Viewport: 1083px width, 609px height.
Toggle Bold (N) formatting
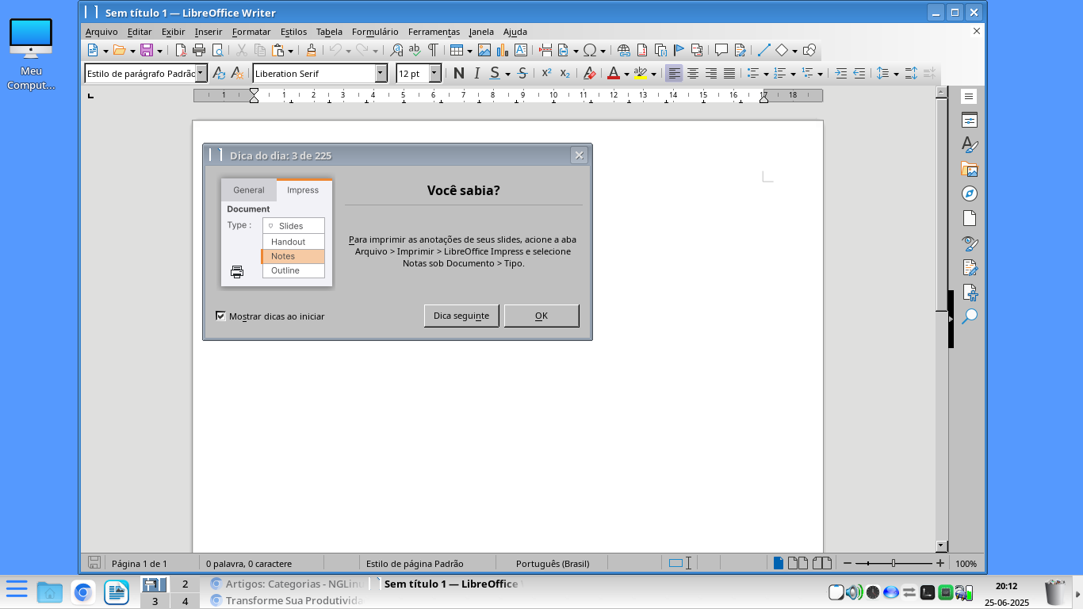pos(458,73)
